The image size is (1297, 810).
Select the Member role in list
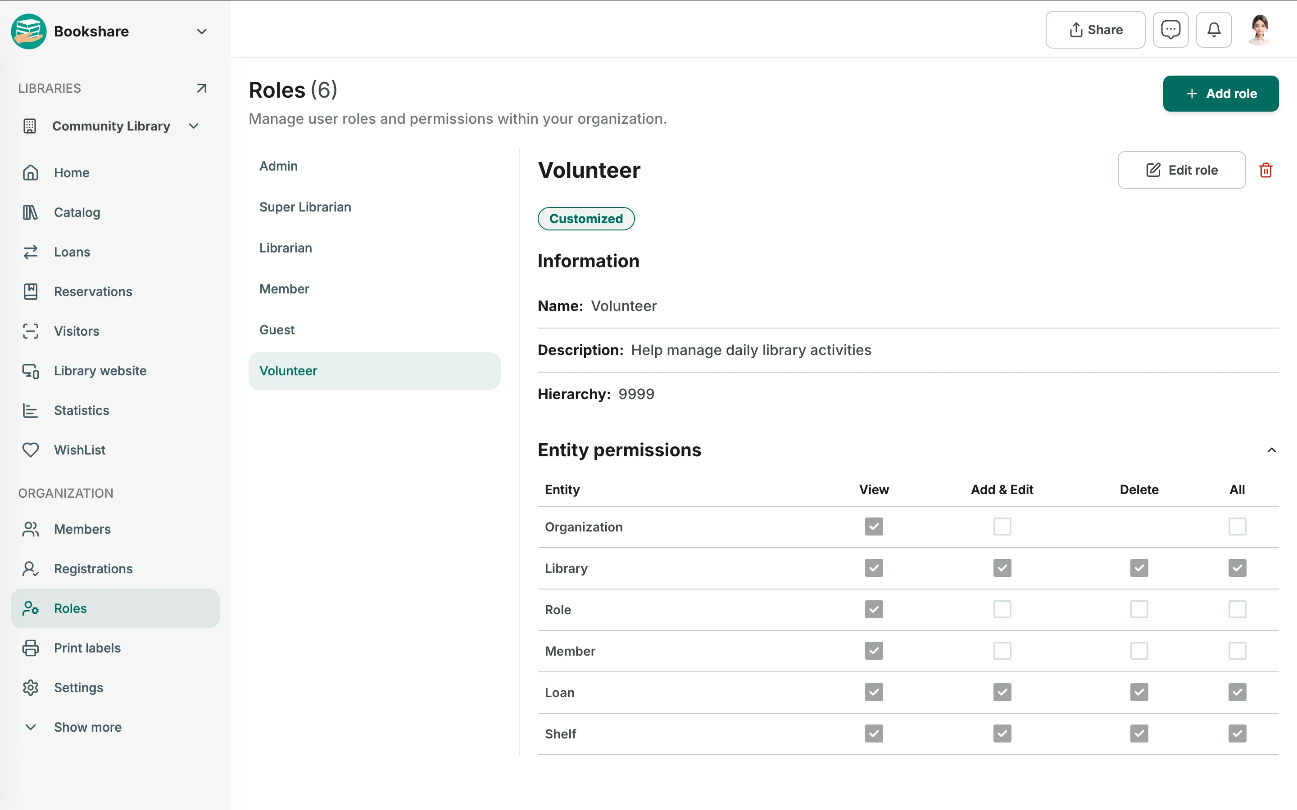pos(375,289)
